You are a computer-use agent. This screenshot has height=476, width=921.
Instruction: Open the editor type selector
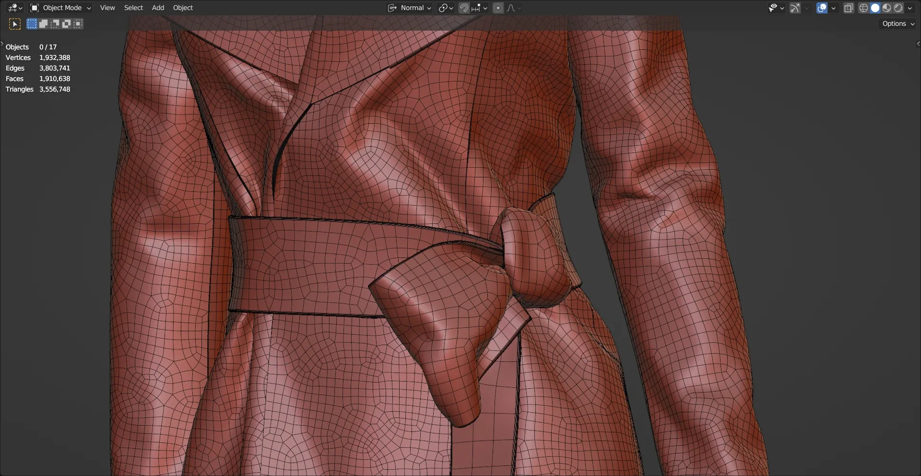pyautogui.click(x=15, y=8)
